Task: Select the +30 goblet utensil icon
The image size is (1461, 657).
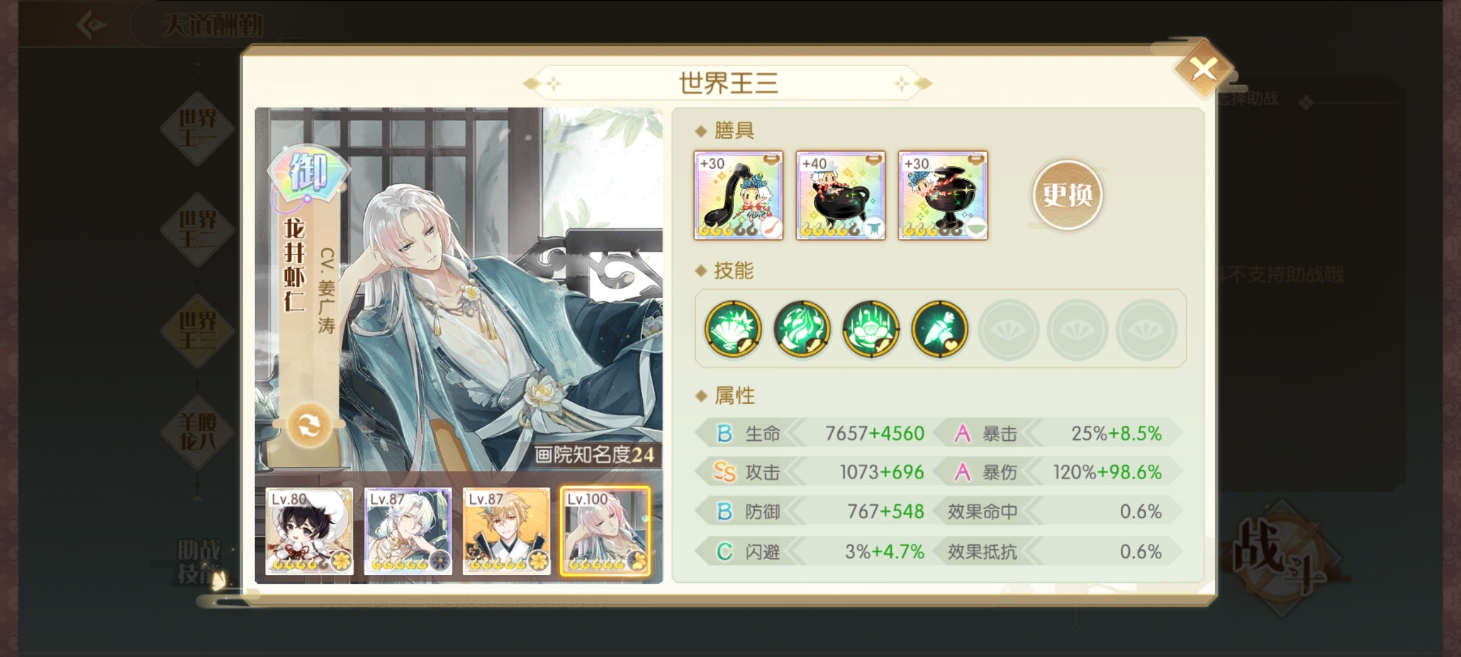Action: point(943,195)
